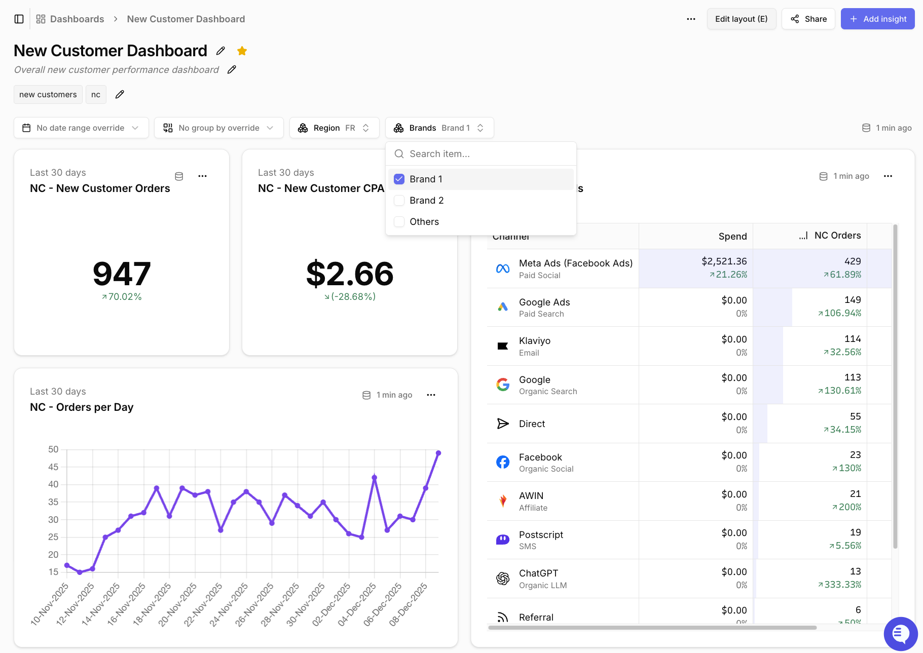Click the dashboard refresh database icon near '1 min ago'
923x653 pixels.
pos(866,128)
